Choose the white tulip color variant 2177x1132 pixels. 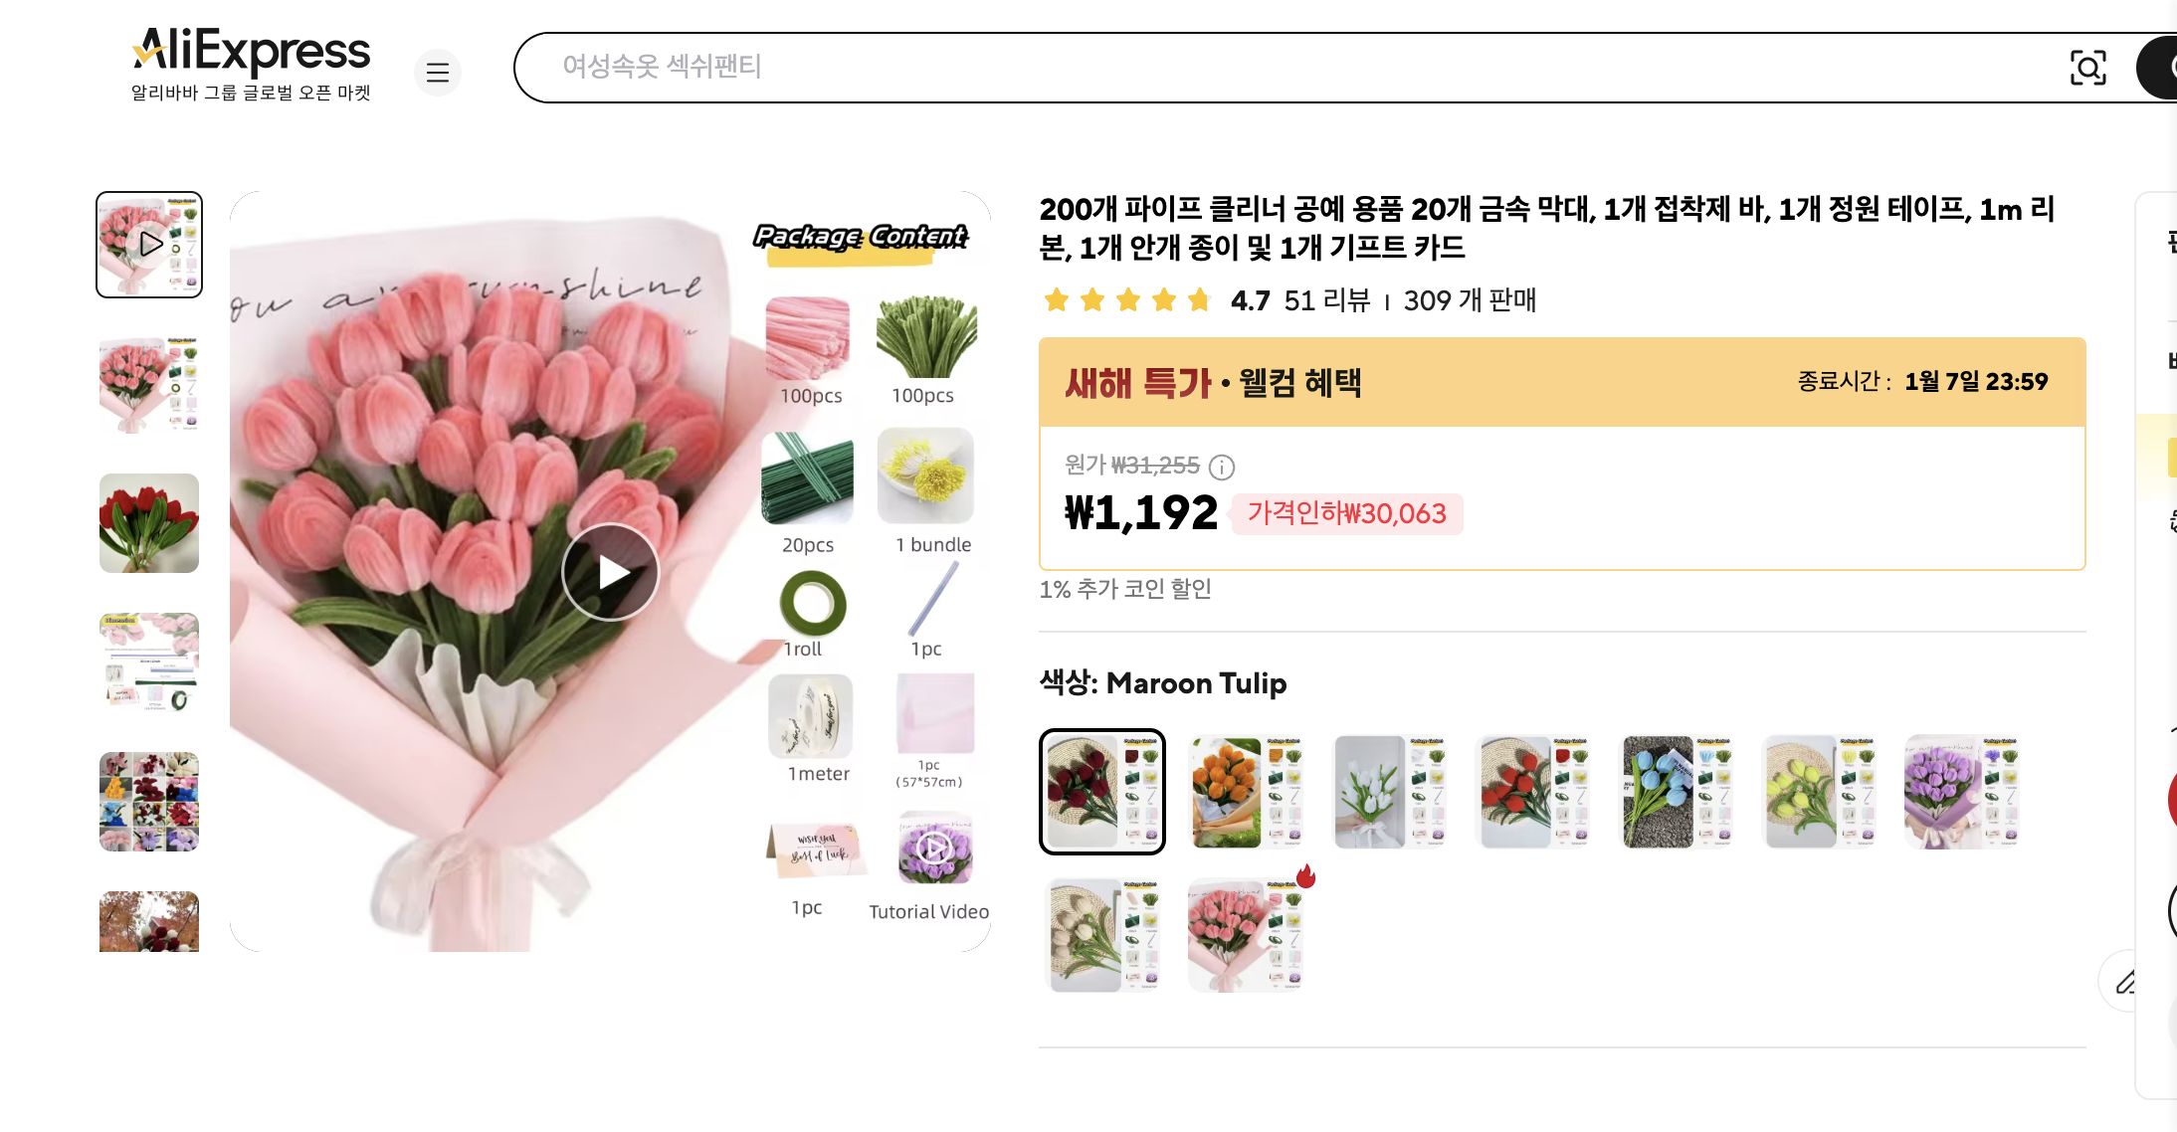tap(1389, 792)
